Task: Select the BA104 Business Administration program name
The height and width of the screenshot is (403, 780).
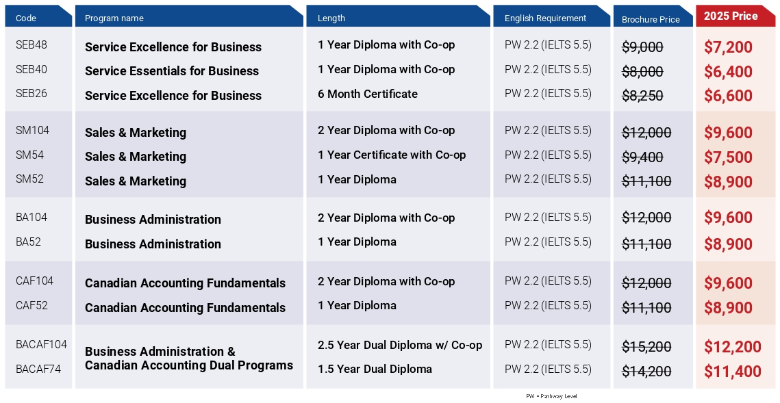Action: tap(153, 220)
